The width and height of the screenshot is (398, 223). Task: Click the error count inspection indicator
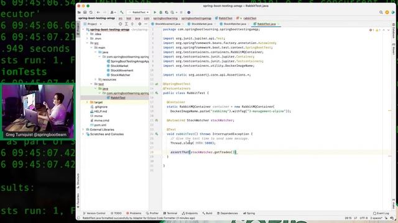pyautogui.click(x=372, y=30)
